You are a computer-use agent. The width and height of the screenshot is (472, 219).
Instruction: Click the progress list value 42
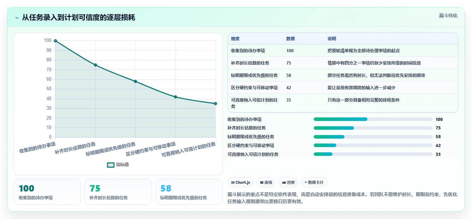pyautogui.click(x=438, y=145)
